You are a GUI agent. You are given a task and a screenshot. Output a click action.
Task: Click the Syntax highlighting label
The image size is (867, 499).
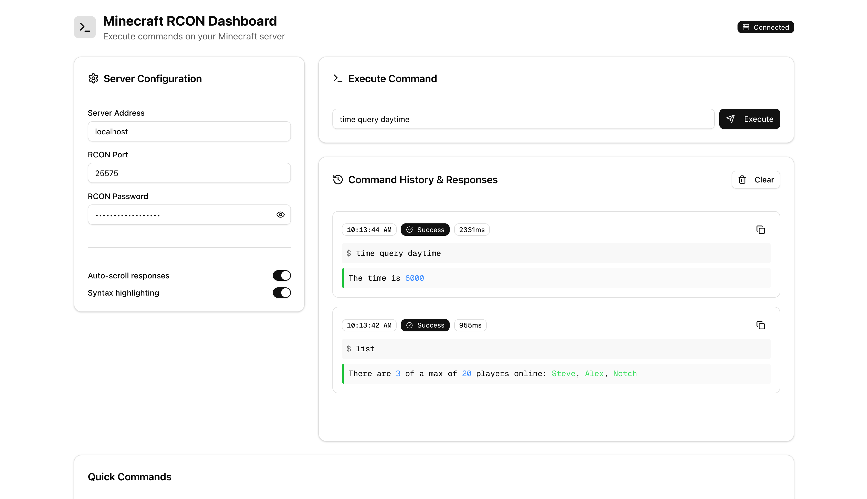click(x=123, y=293)
